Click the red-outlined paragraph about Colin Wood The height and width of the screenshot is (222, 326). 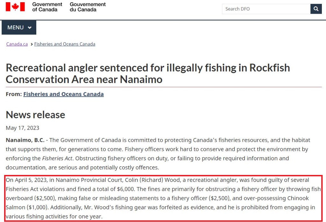pyautogui.click(x=163, y=198)
